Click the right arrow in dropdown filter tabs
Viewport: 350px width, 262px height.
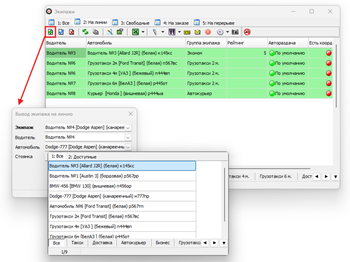coord(214,243)
